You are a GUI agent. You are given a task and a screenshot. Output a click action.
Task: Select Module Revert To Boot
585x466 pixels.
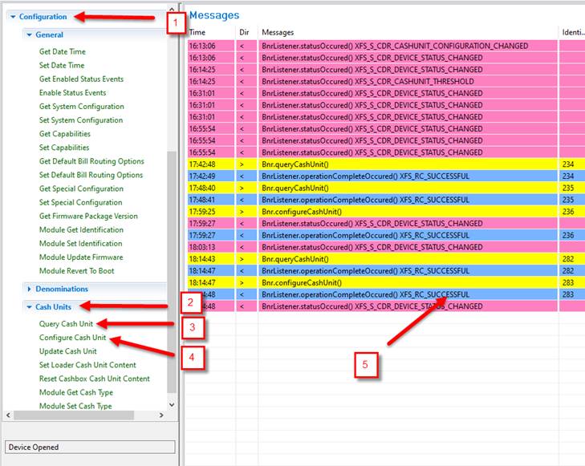pos(78,271)
